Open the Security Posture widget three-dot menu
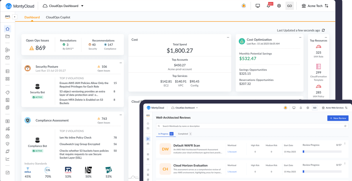The image size is (352, 181). point(120,63)
